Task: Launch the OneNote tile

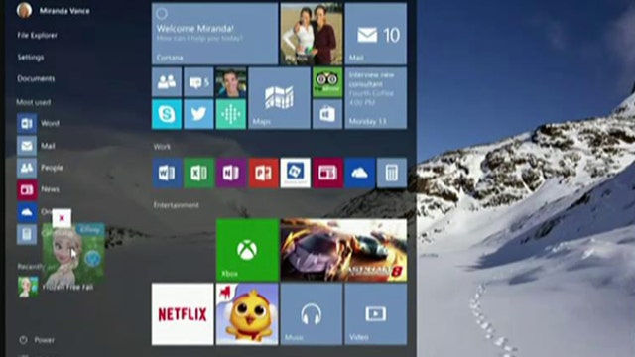Action: click(x=231, y=173)
